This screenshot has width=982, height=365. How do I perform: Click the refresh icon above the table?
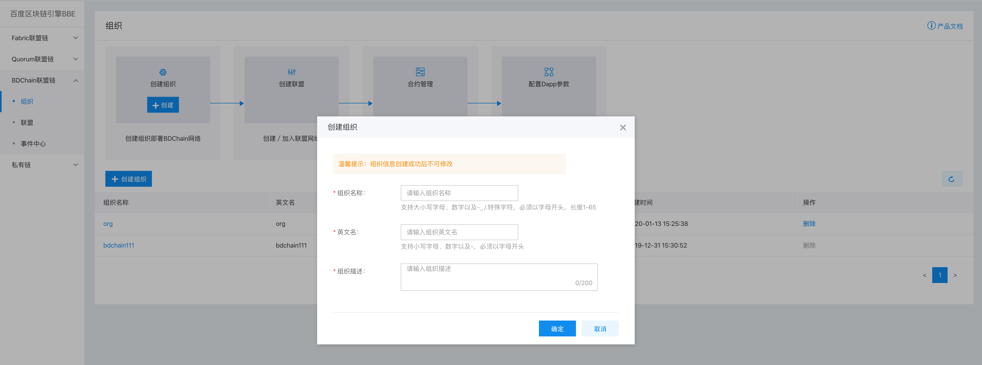(x=952, y=179)
